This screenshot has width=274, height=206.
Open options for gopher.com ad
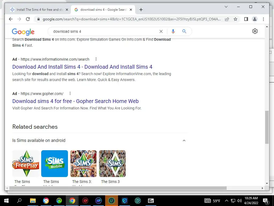(70, 94)
